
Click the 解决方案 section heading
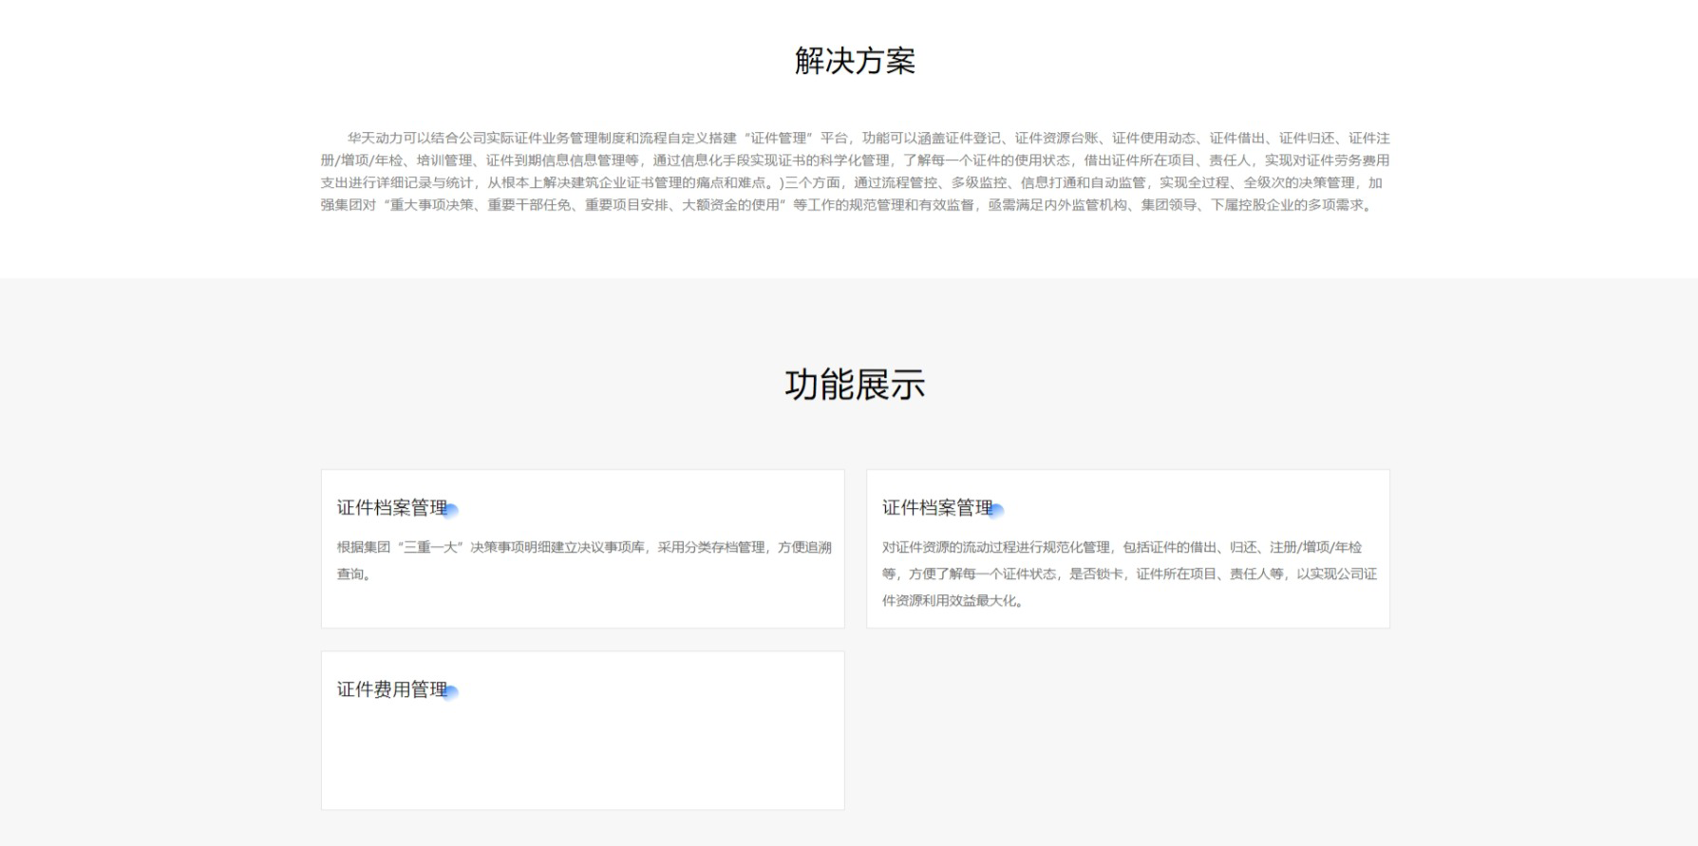(855, 61)
